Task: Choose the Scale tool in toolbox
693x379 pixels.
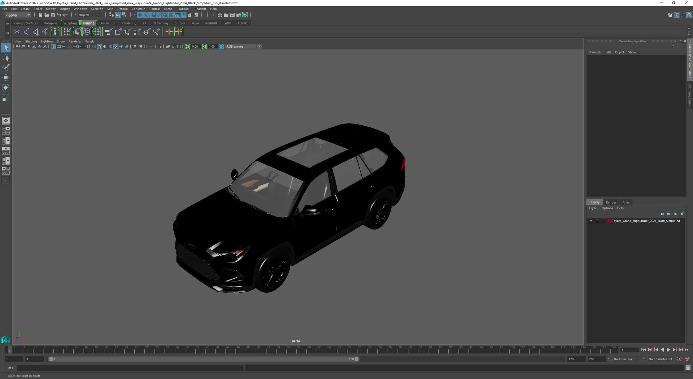Action: tap(6, 98)
